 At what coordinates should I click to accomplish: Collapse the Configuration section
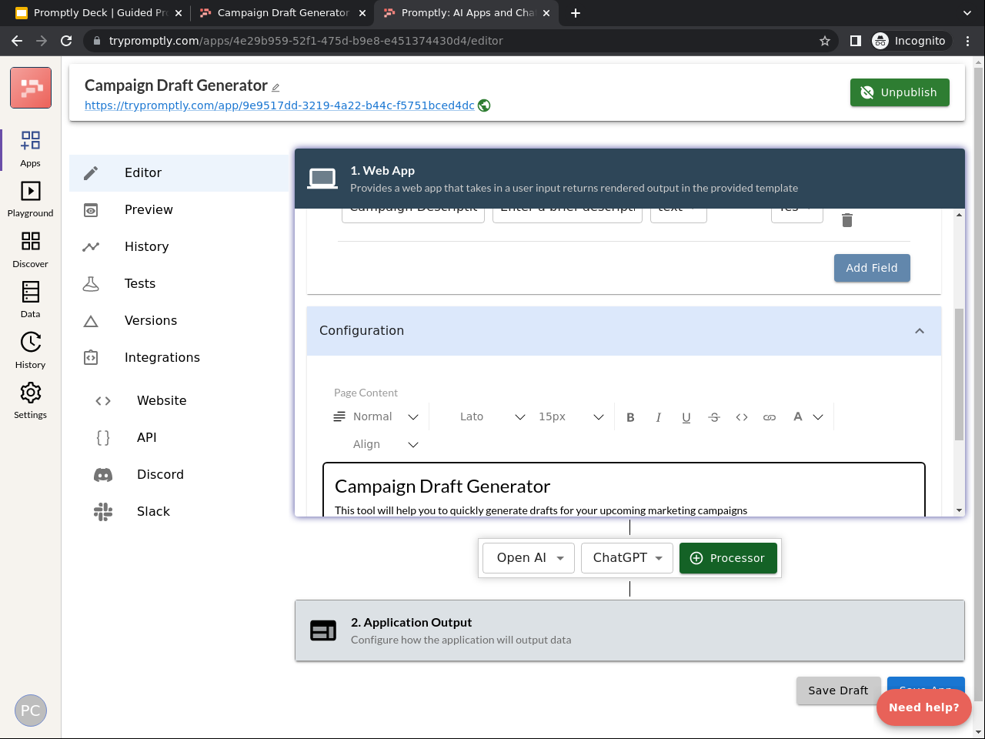pyautogui.click(x=920, y=331)
